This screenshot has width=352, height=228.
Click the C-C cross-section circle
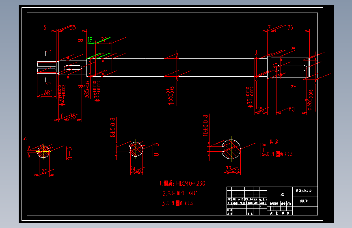[43, 151]
